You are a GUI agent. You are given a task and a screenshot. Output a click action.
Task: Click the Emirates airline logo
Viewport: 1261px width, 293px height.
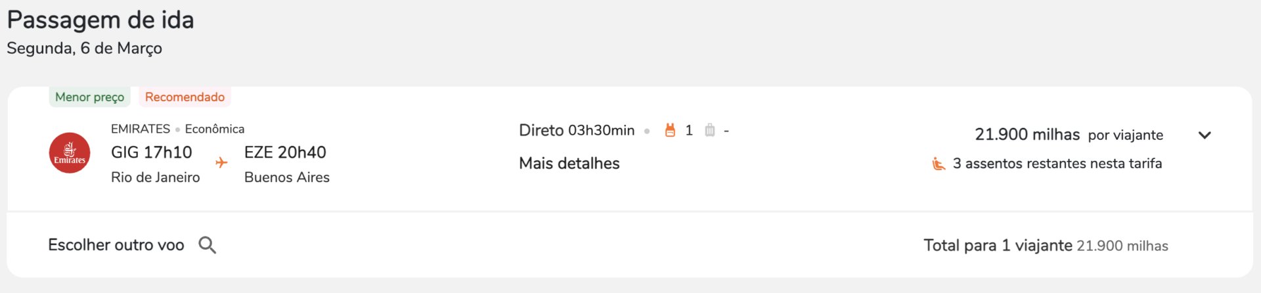coord(70,153)
